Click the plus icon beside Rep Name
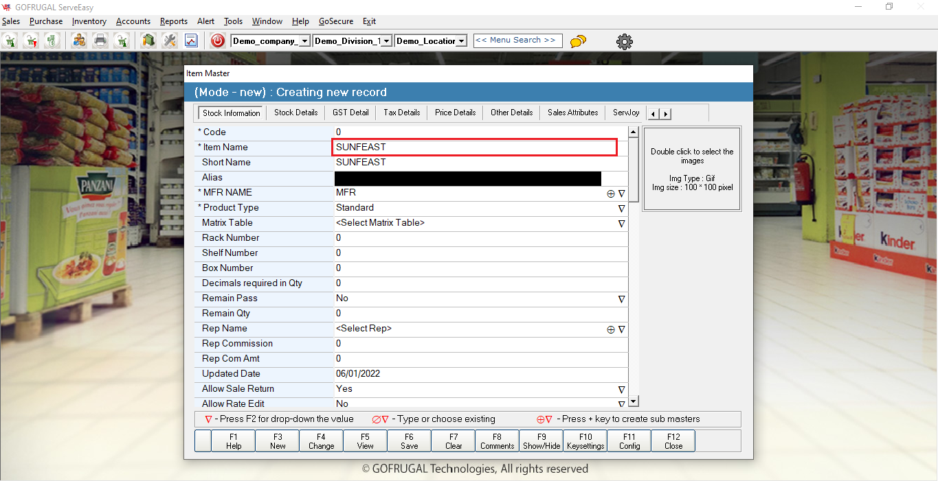The width and height of the screenshot is (938, 481). (x=611, y=329)
